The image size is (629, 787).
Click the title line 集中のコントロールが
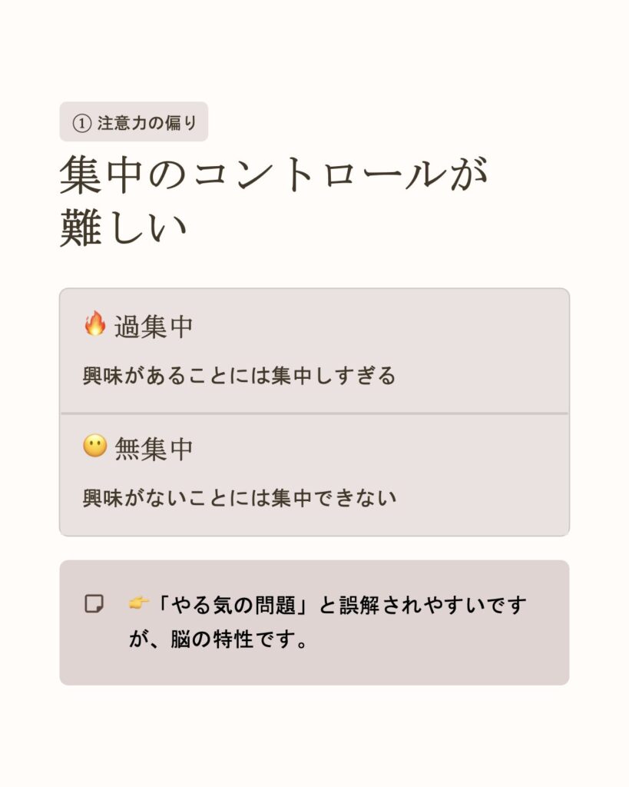(x=275, y=175)
